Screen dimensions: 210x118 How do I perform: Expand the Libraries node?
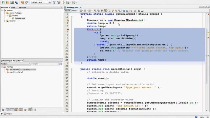tap(5, 21)
